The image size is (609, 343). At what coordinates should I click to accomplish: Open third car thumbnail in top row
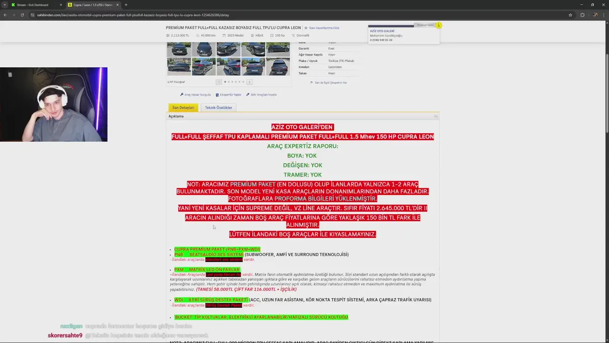pos(228,49)
